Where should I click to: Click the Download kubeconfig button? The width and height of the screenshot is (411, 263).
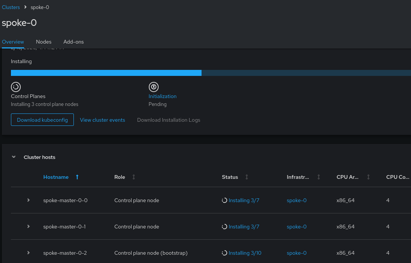coord(42,120)
